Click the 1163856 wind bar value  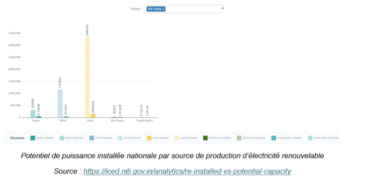60,82
